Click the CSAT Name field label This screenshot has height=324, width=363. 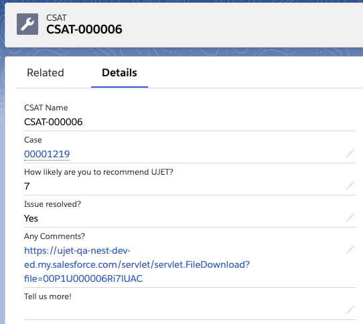pos(46,108)
